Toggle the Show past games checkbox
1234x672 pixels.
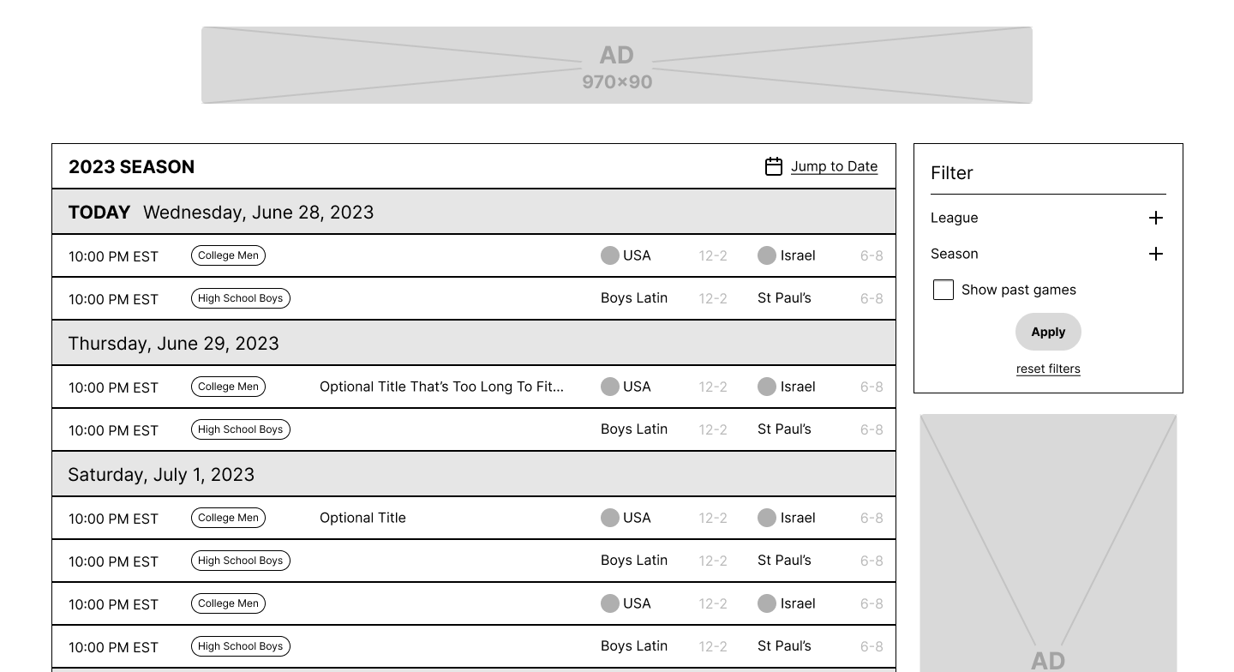tap(943, 290)
